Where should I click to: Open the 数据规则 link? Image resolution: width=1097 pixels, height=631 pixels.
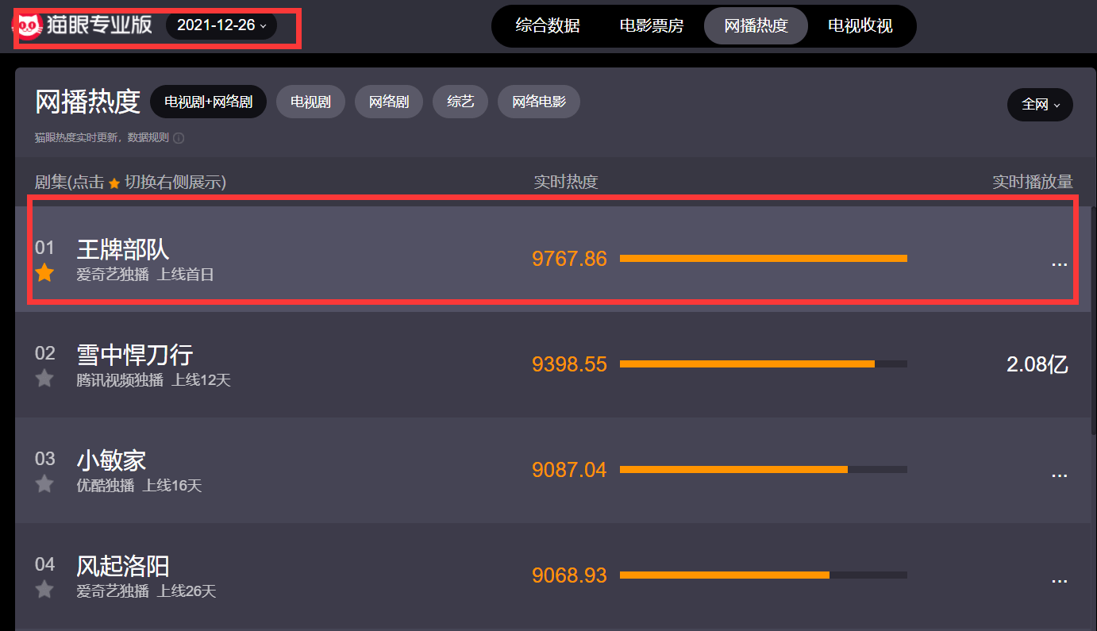coord(148,137)
